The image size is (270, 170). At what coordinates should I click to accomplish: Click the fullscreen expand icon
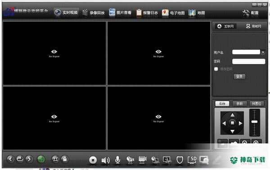click(55, 159)
